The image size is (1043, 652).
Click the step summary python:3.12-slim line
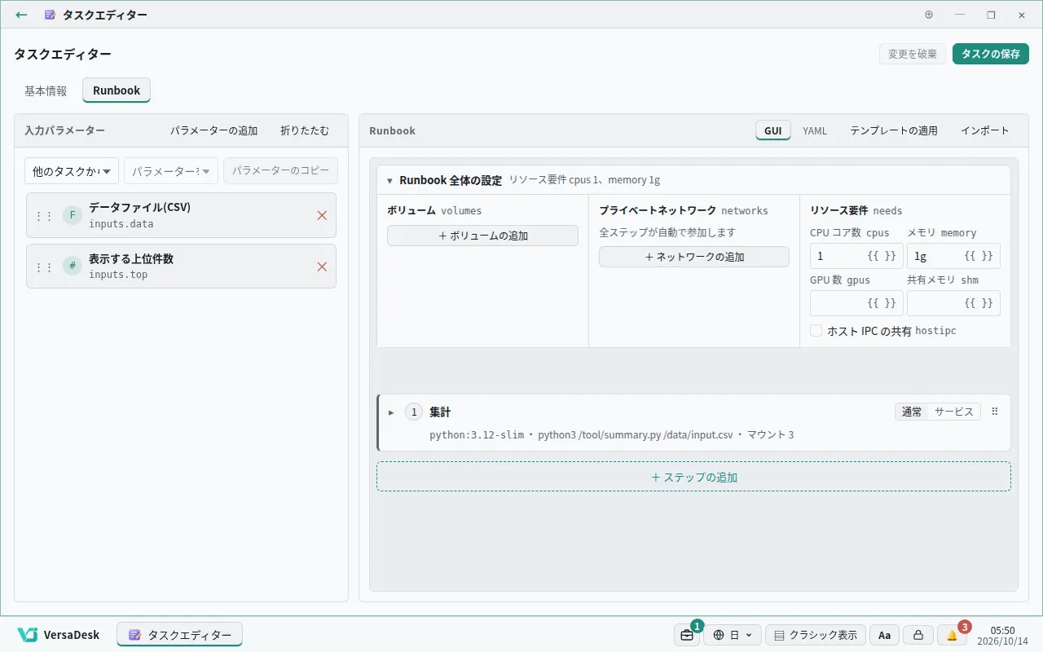(x=612, y=435)
